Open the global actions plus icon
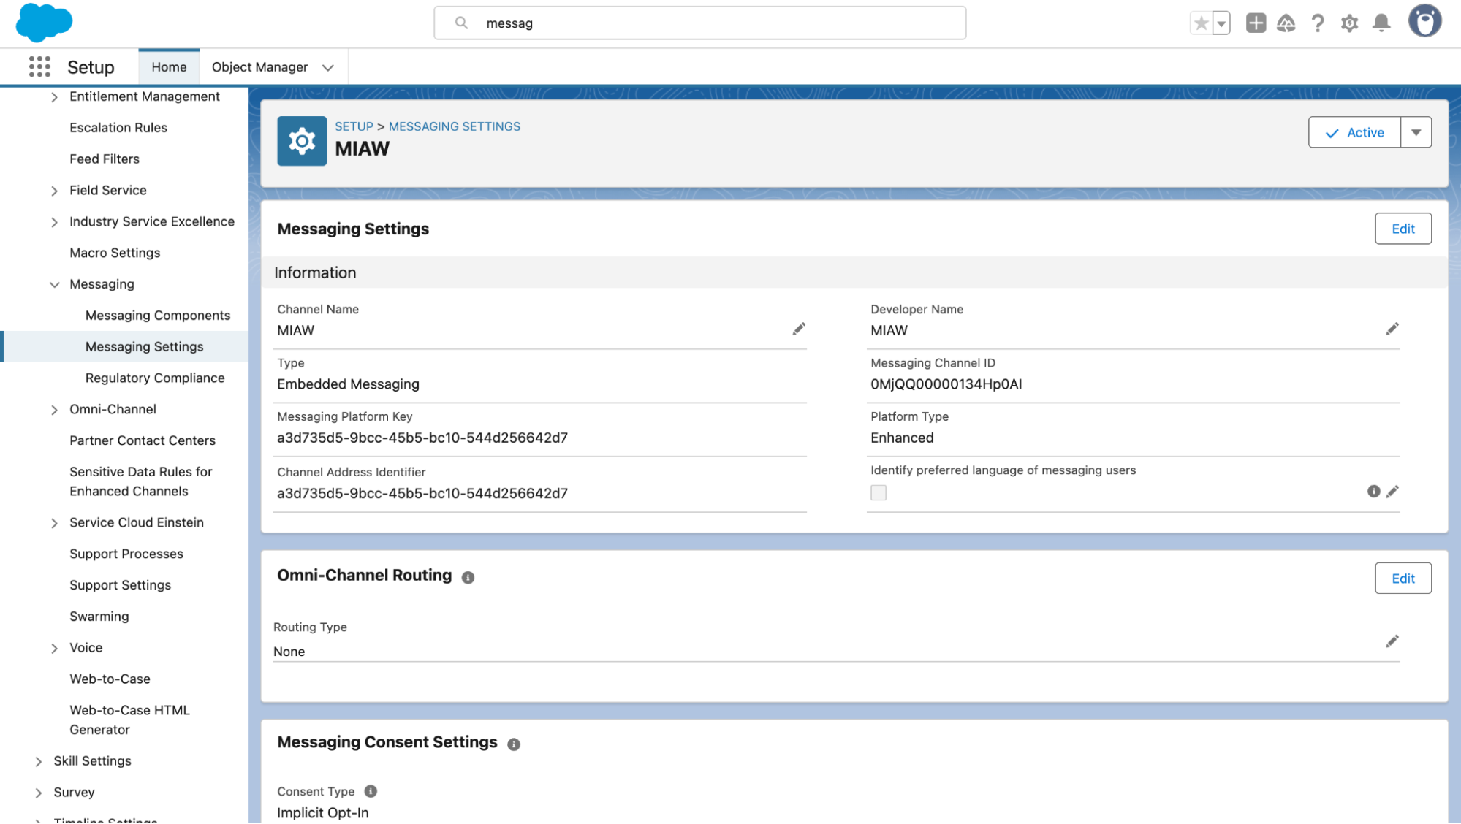Image resolution: width=1461 pixels, height=824 pixels. coord(1256,23)
